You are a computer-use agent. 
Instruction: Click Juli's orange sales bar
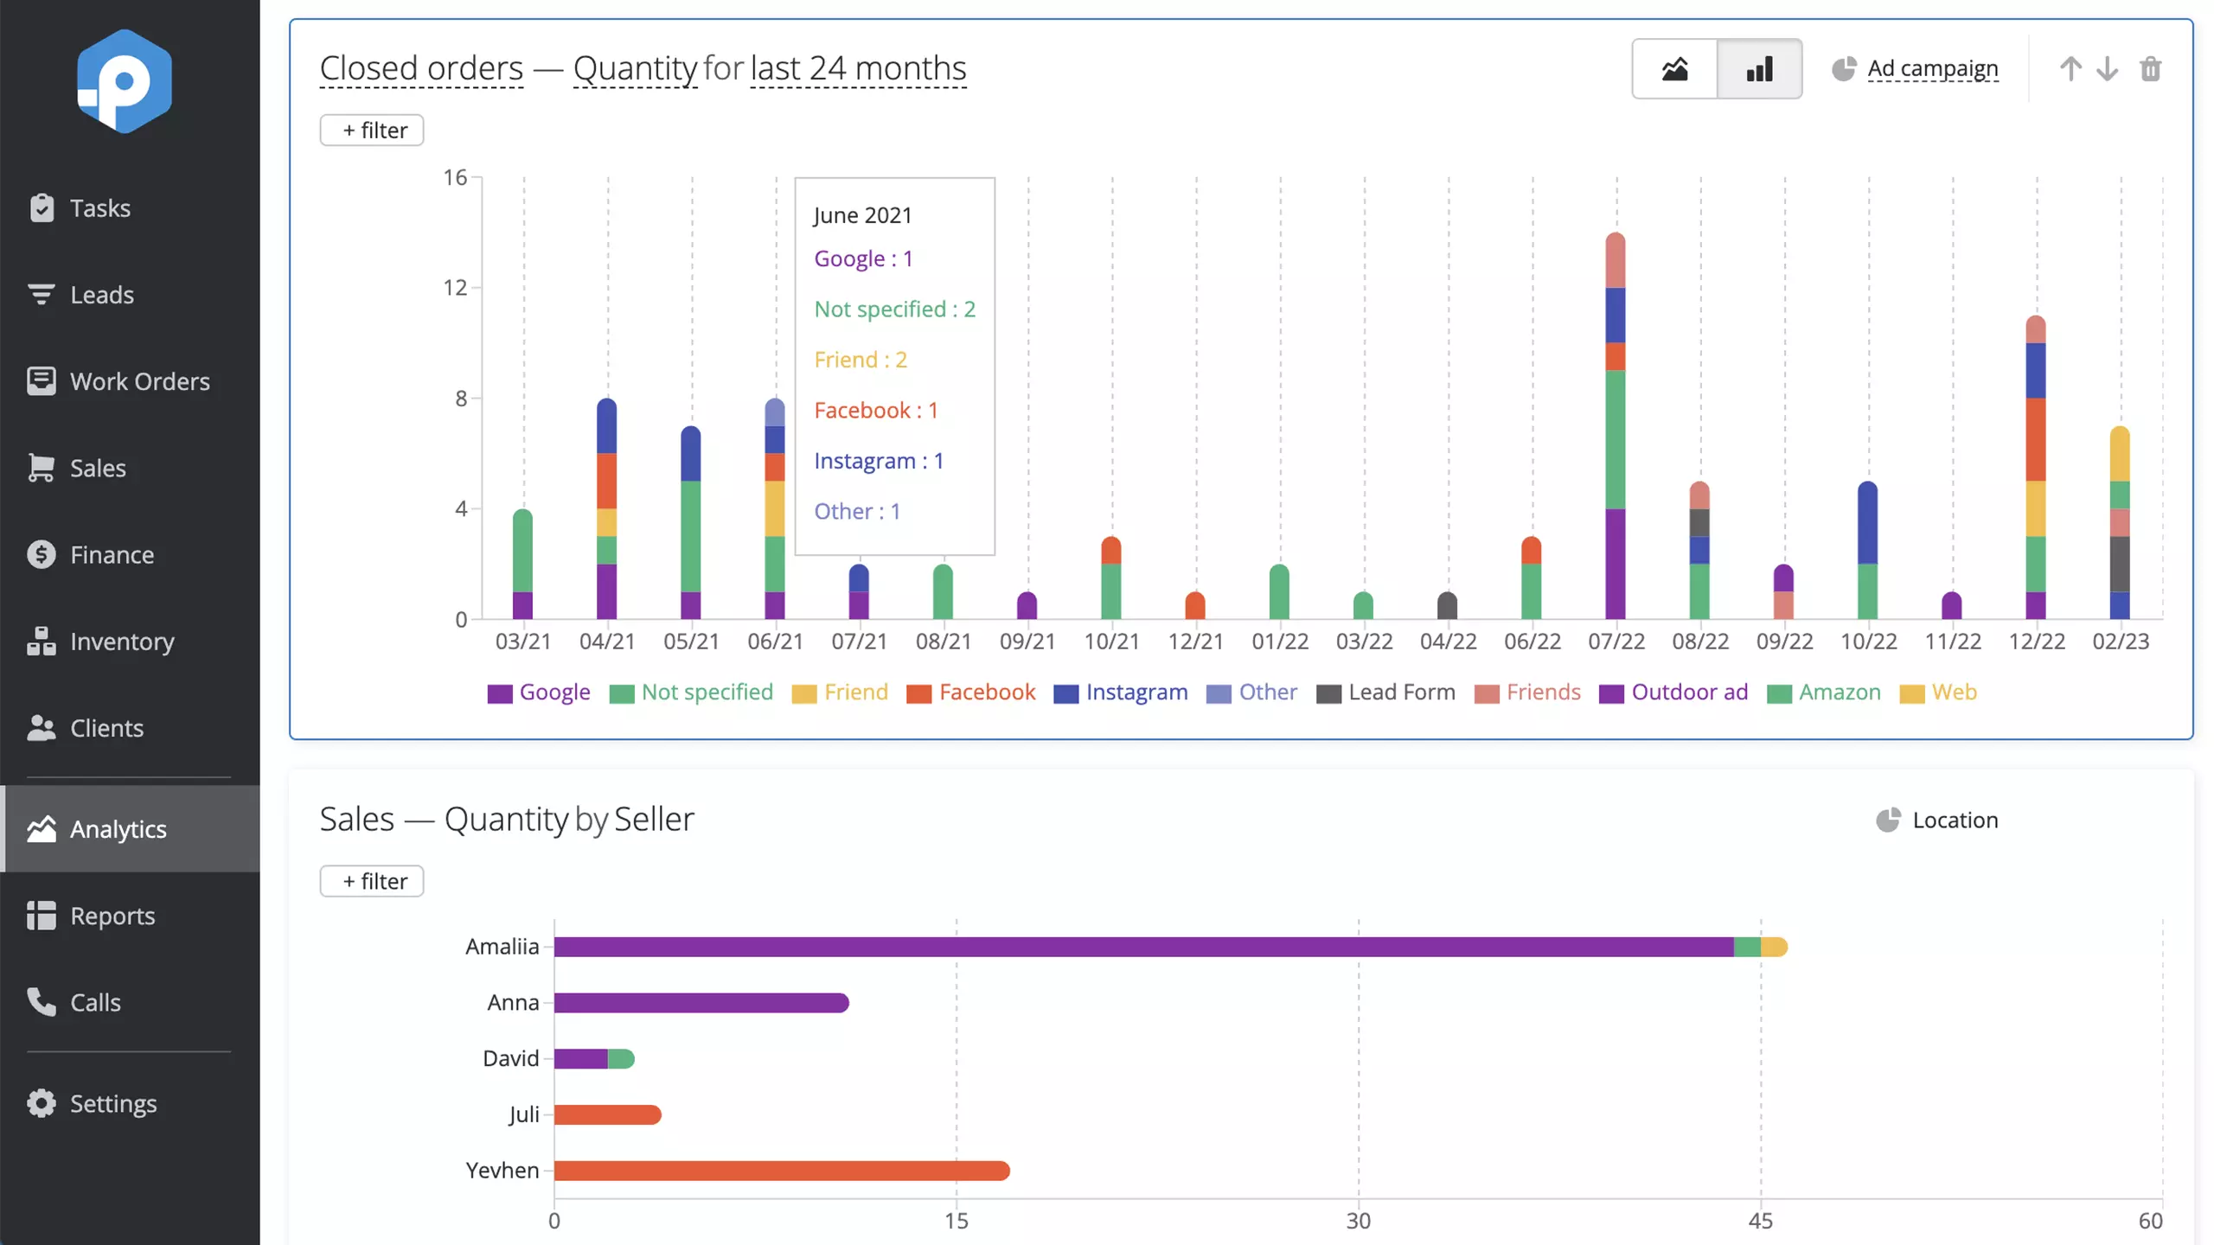[608, 1114]
